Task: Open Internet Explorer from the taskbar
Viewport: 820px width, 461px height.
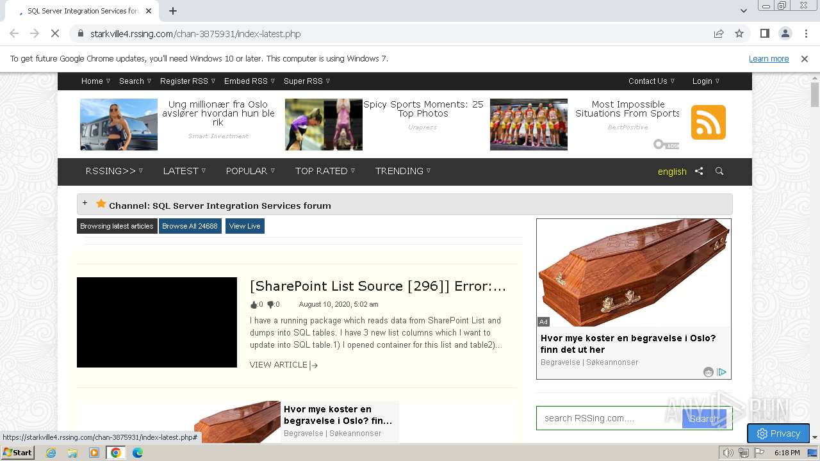Action: (51, 453)
